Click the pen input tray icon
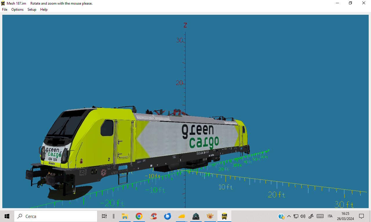This screenshot has width=371, height=222. tap(311, 216)
